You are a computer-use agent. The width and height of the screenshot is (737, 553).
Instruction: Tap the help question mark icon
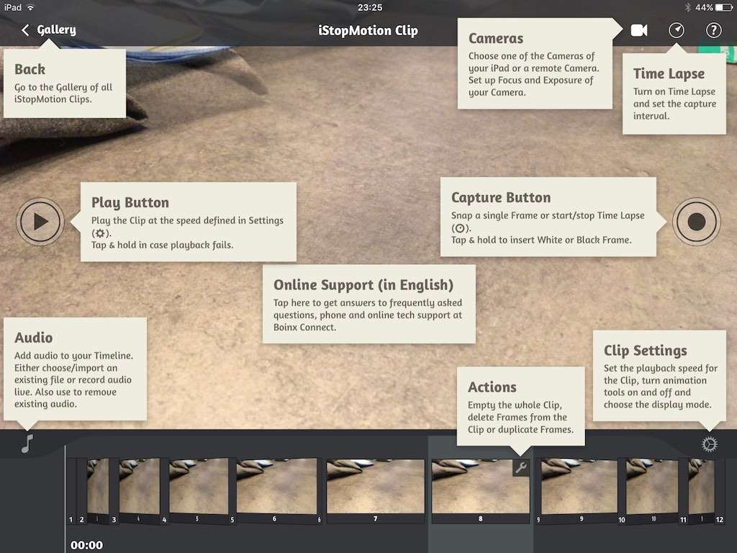(713, 30)
